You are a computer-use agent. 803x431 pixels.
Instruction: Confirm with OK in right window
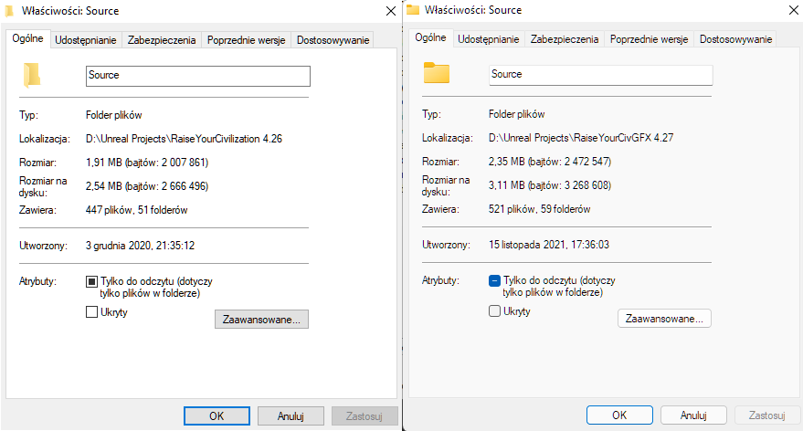click(619, 415)
